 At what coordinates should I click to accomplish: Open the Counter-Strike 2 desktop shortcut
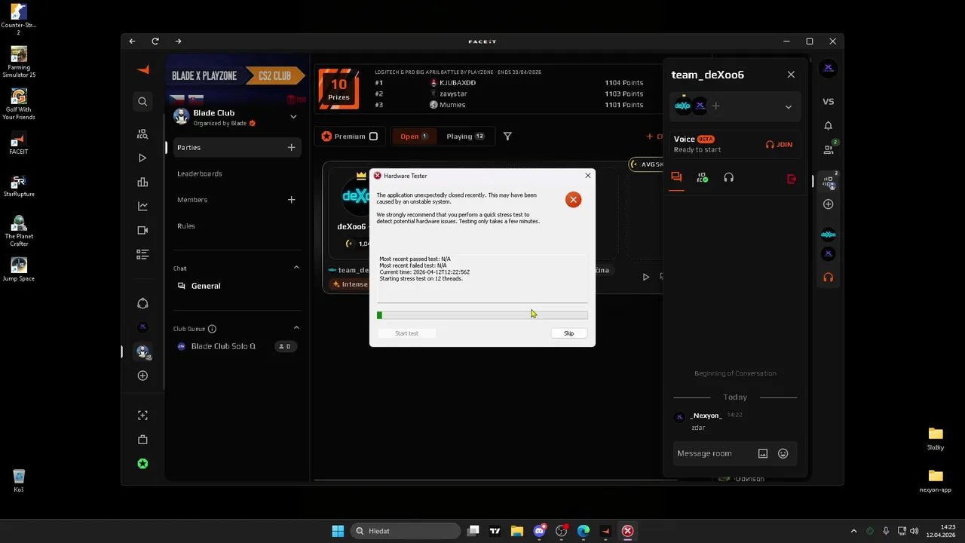(x=19, y=20)
